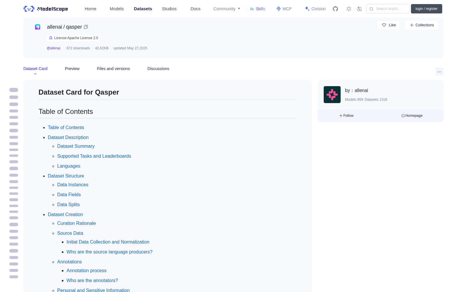This screenshot has height=292, width=467.
Task: Open the Data Instances link
Action: [x=73, y=185]
